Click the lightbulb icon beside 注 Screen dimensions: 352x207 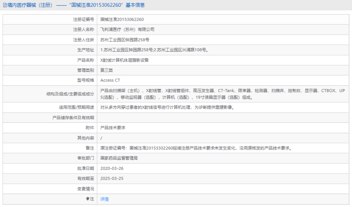pos(88,199)
